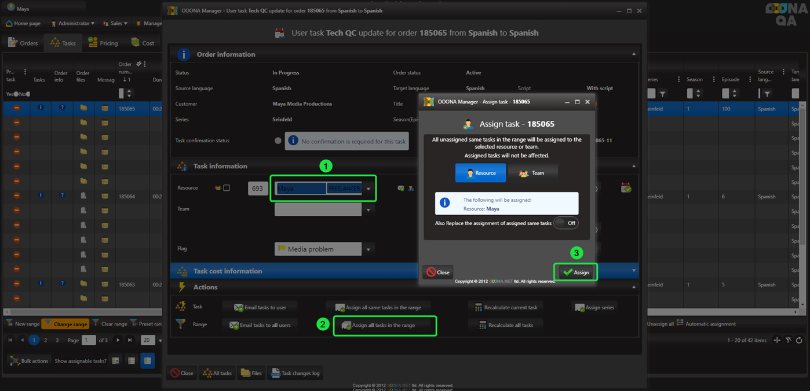Open Files from the bottom bar
The image size is (810, 391).
(x=251, y=374)
